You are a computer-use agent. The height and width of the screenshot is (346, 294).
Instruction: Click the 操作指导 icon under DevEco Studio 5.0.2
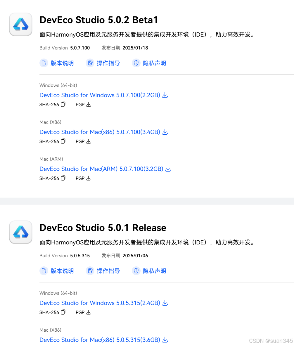tap(90, 63)
